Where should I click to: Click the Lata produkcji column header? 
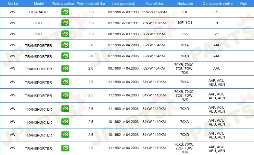123,4
